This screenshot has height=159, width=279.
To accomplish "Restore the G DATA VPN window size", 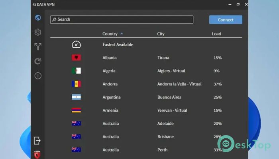I will [238, 4].
